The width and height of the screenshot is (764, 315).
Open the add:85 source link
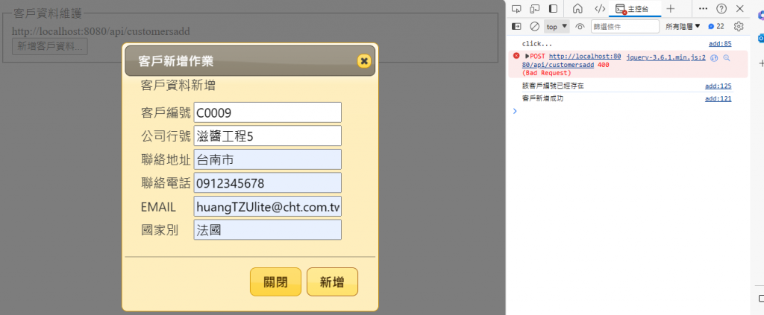pyautogui.click(x=720, y=44)
